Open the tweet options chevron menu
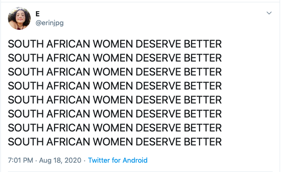Screen dimensions: 281x172 click(269, 13)
